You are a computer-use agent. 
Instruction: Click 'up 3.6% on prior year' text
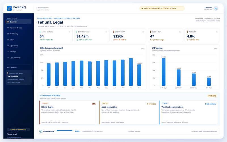point(84,40)
